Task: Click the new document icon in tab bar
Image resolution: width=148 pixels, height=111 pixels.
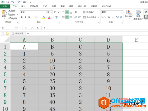Action: point(3,33)
